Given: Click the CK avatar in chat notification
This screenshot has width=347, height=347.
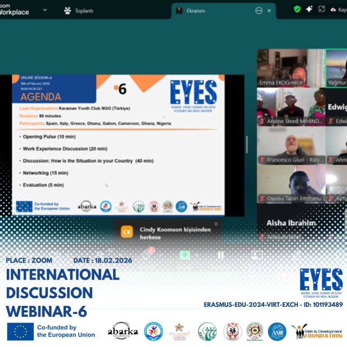Looking at the screenshot, I should click(127, 232).
